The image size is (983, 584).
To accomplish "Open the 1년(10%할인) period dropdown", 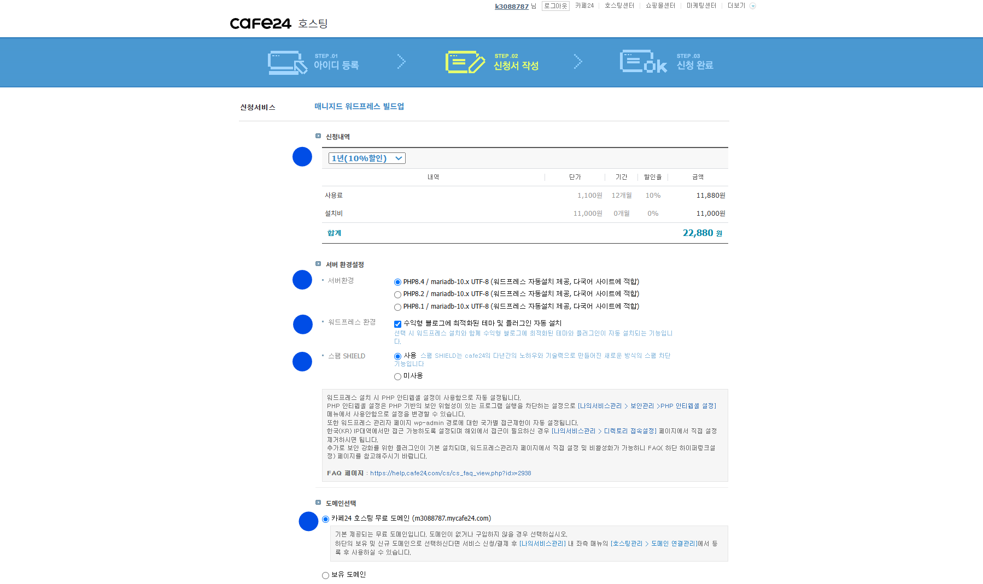I will pyautogui.click(x=367, y=158).
